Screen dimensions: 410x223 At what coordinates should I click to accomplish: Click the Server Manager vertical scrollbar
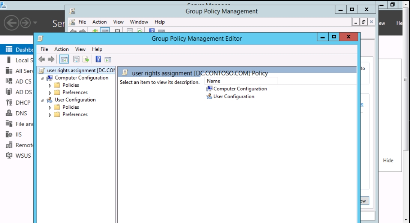(x=406, y=79)
